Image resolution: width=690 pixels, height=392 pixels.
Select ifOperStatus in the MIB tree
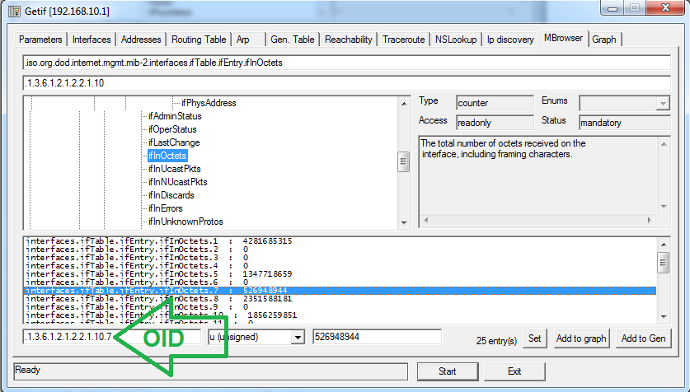[x=172, y=129]
